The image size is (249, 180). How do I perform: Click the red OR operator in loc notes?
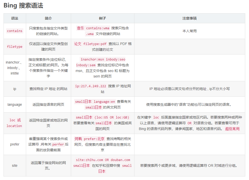(x=189, y=123)
